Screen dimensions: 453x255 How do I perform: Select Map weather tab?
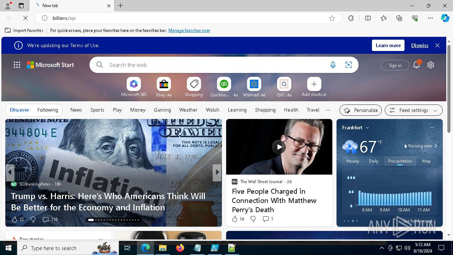point(426,161)
